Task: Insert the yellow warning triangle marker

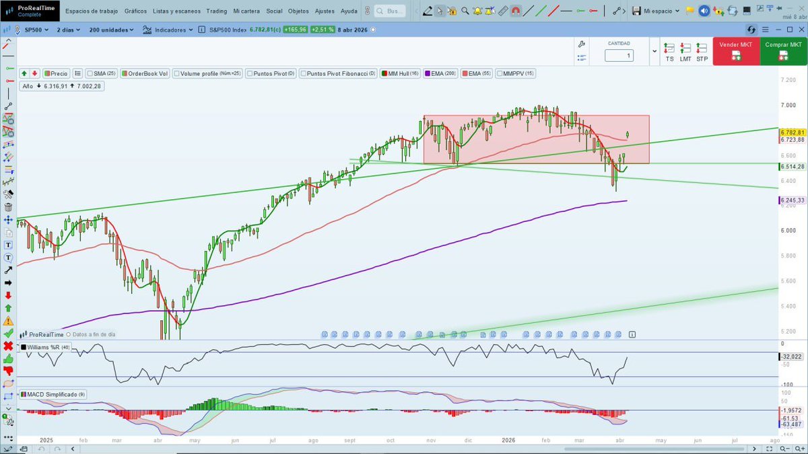Action: [x=8, y=321]
